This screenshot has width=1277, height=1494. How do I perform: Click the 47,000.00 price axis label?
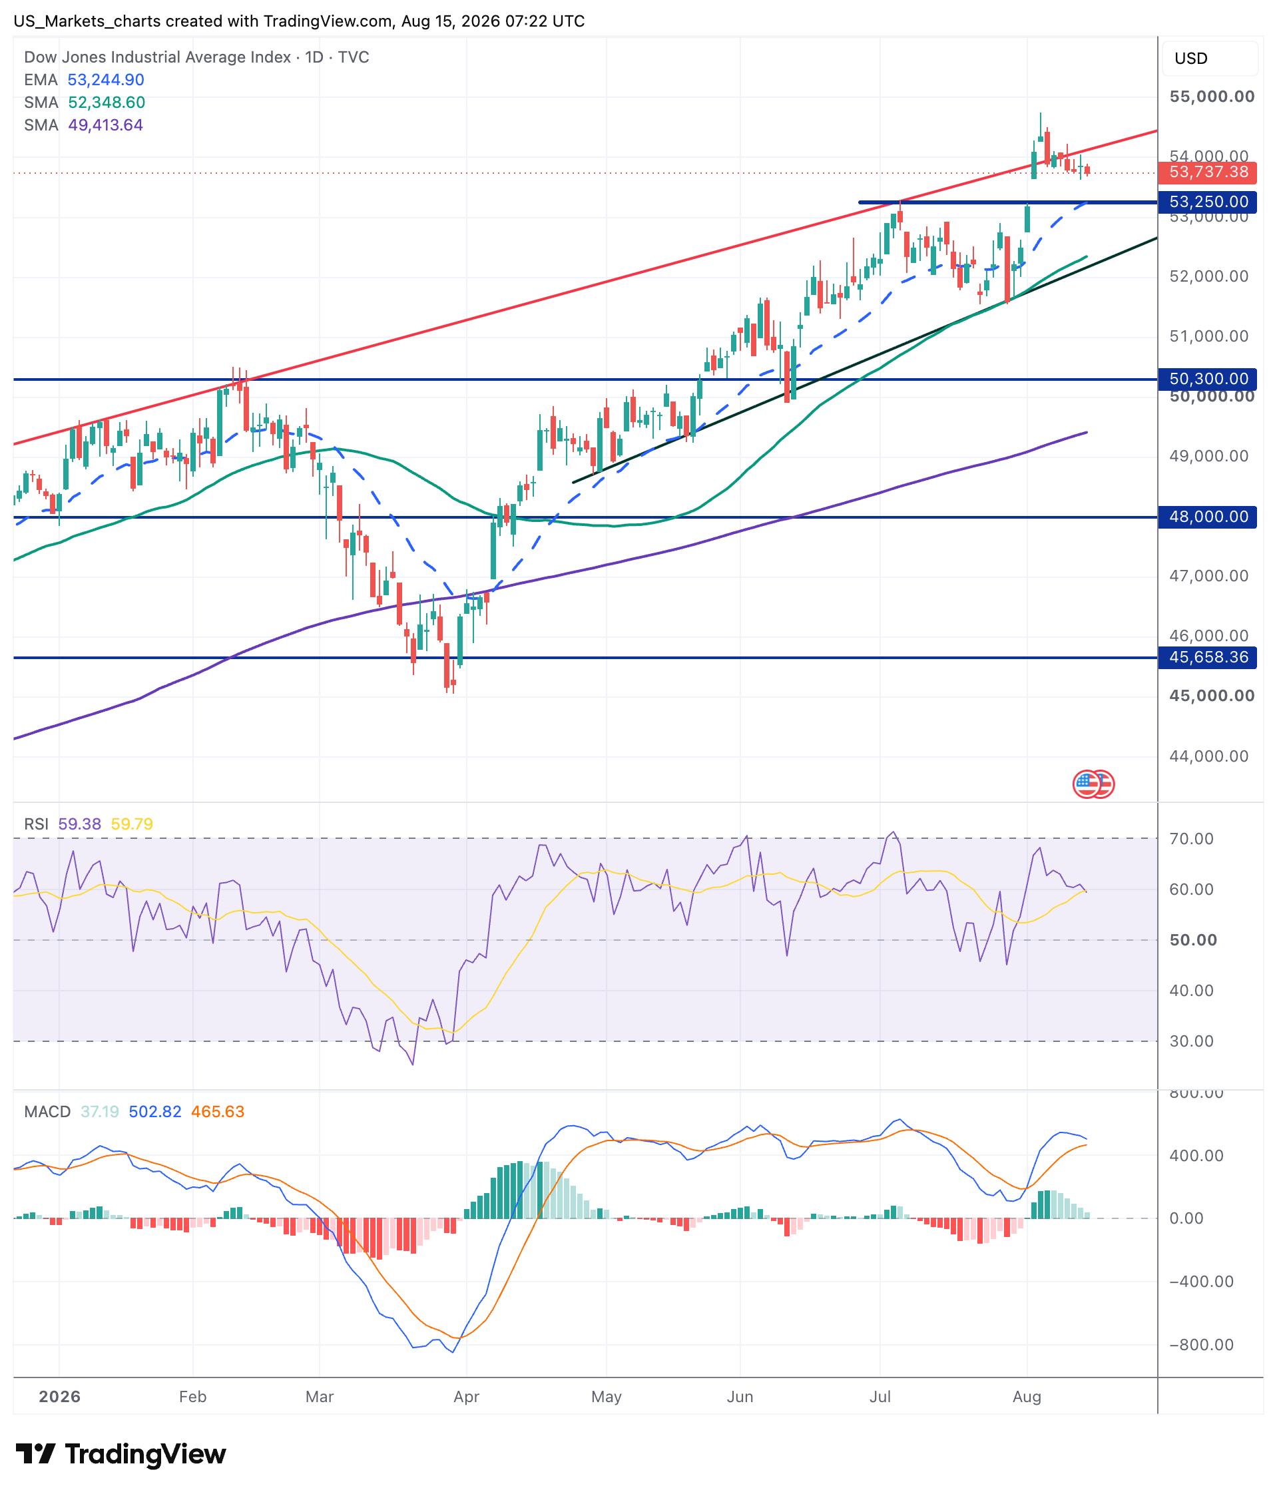coord(1208,575)
